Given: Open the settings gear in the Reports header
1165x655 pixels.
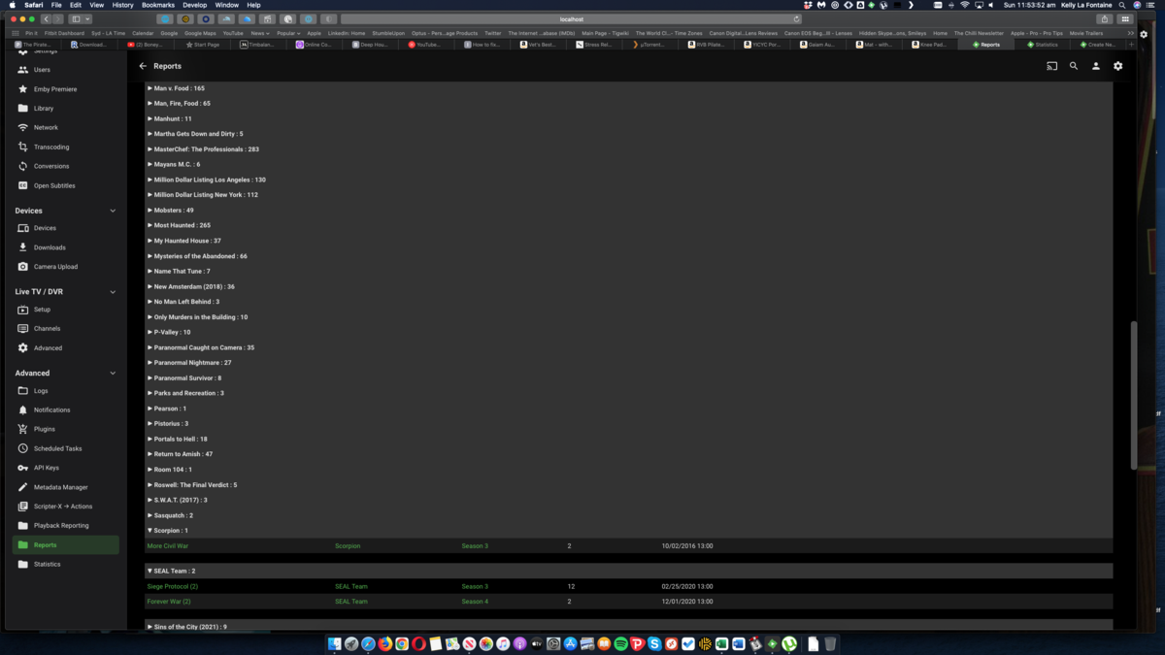Looking at the screenshot, I should coord(1117,65).
